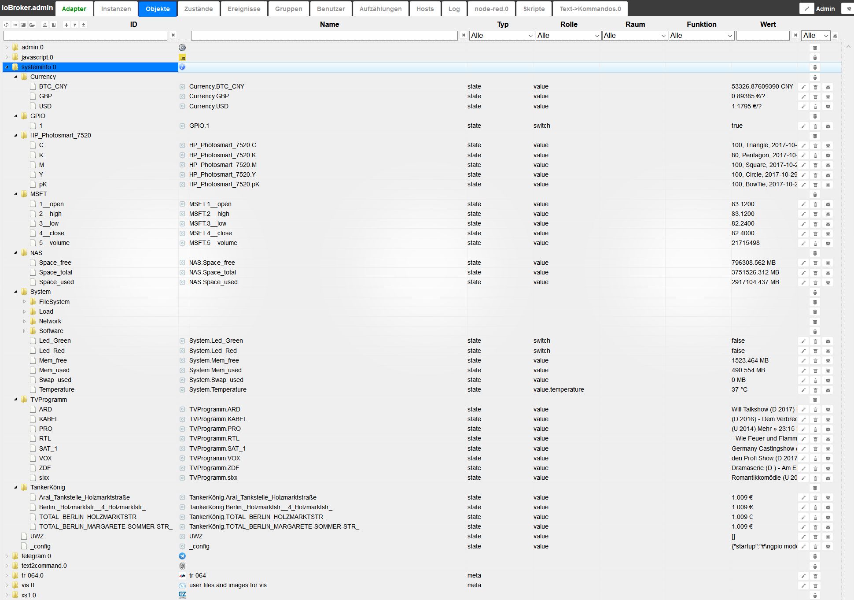The width and height of the screenshot is (854, 600).
Task: Delete the vis.0 object
Action: (x=815, y=585)
